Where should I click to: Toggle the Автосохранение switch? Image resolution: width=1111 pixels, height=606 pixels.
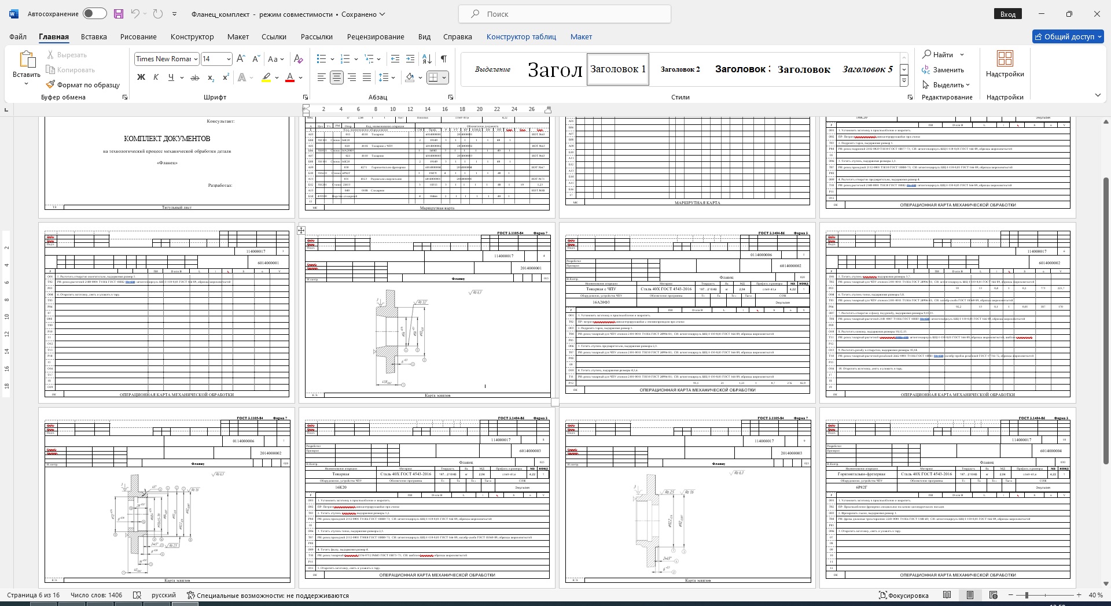coord(94,14)
